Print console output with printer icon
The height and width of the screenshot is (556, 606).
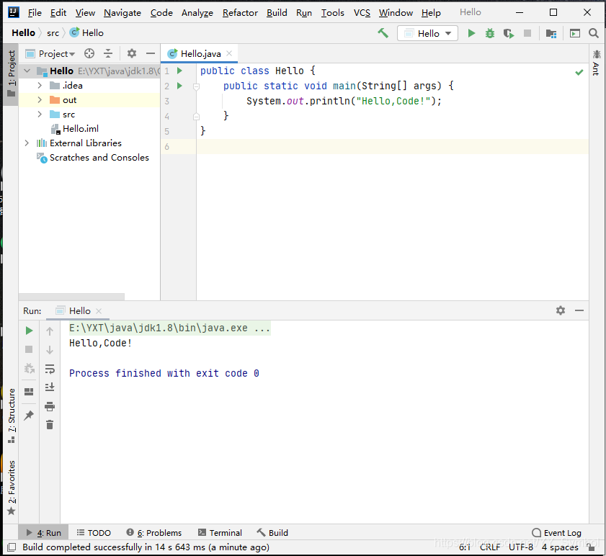(x=50, y=406)
